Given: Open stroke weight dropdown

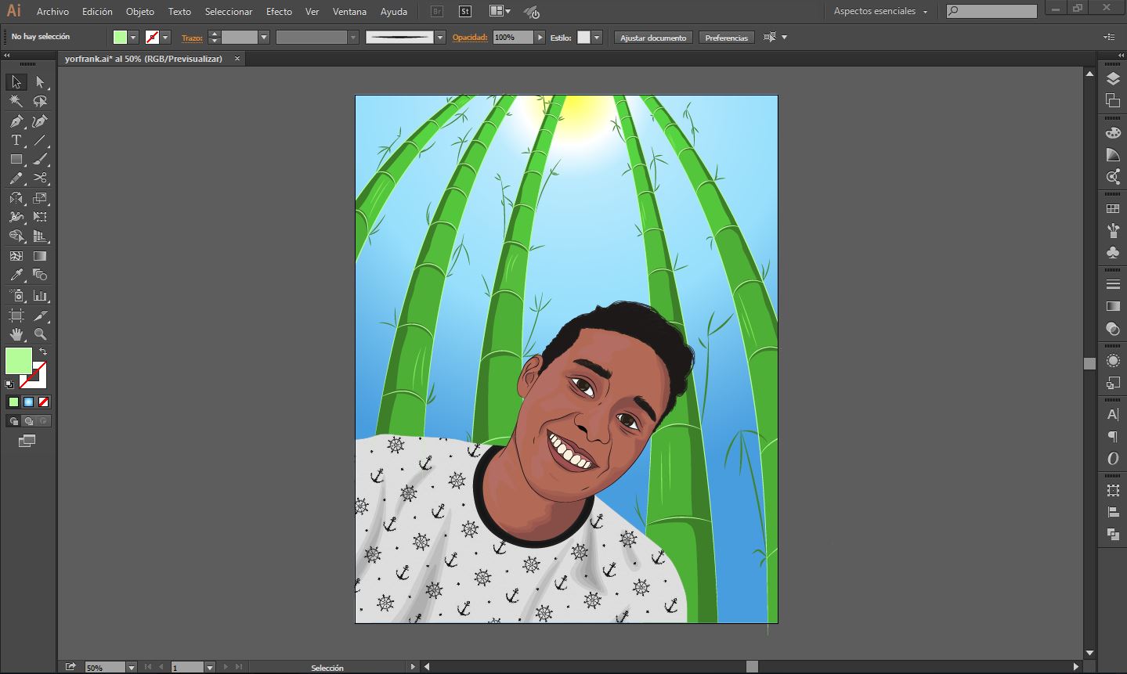Looking at the screenshot, I should (264, 38).
